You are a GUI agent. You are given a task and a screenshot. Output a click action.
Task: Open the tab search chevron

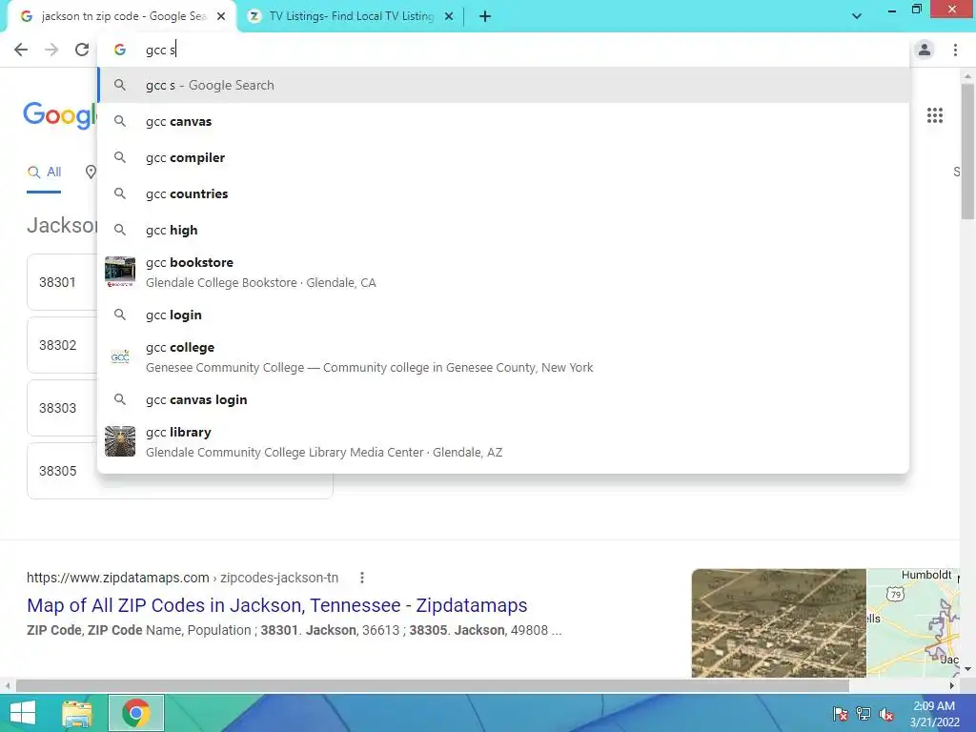click(x=857, y=16)
